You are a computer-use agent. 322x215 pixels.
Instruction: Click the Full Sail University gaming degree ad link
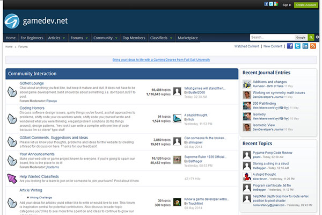(161, 60)
